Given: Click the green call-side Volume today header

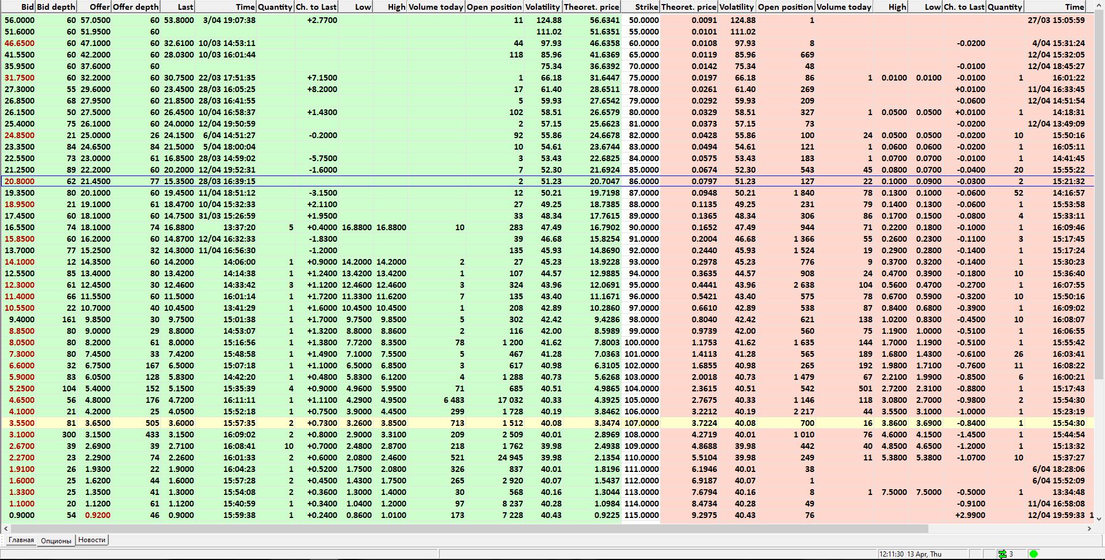Looking at the screenshot, I should pos(436,7).
